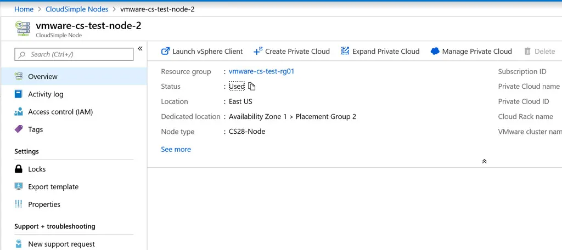This screenshot has width=562, height=250.
Task: Select the CS28-Node node type value
Action: pos(247,132)
